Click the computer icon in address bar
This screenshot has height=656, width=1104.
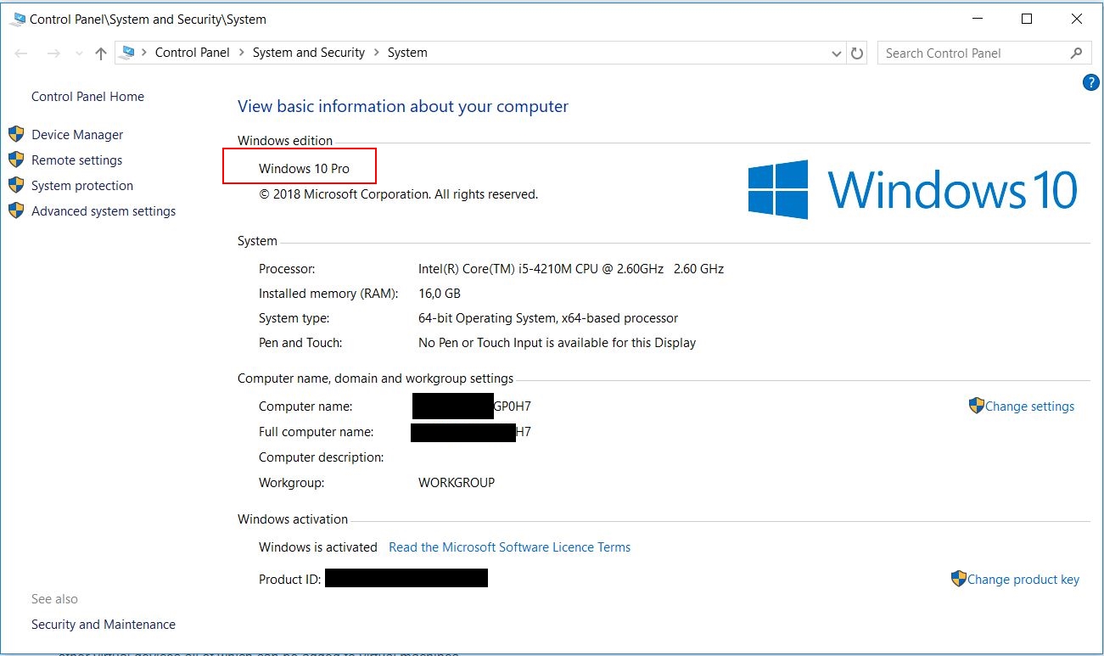(128, 53)
